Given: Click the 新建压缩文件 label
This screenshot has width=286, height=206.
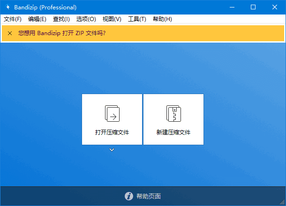Looking at the screenshot, I should 173,132.
